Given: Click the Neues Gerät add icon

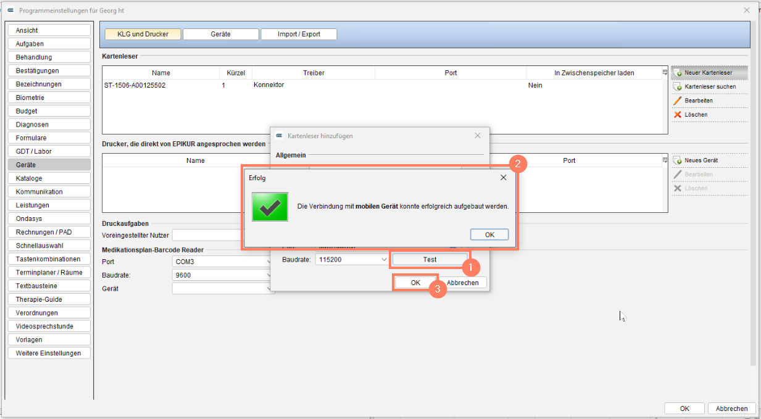Looking at the screenshot, I should [x=678, y=160].
